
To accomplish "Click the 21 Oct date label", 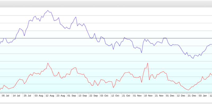I will [126, 95].
